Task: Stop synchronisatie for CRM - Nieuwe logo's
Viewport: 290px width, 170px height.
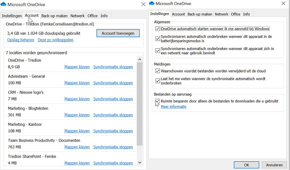Action: 113,99
